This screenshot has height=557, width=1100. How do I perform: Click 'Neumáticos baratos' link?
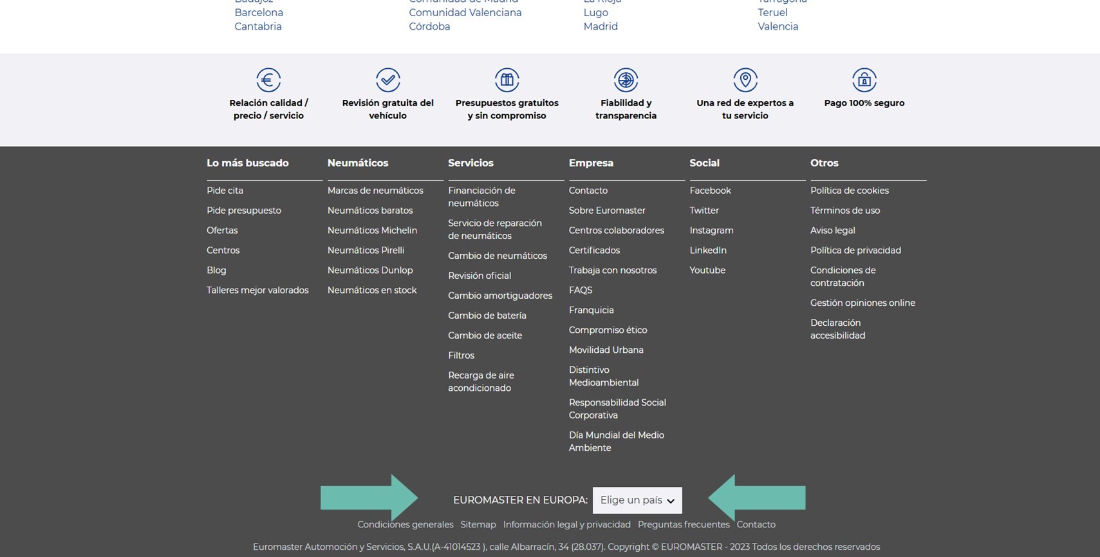point(370,211)
